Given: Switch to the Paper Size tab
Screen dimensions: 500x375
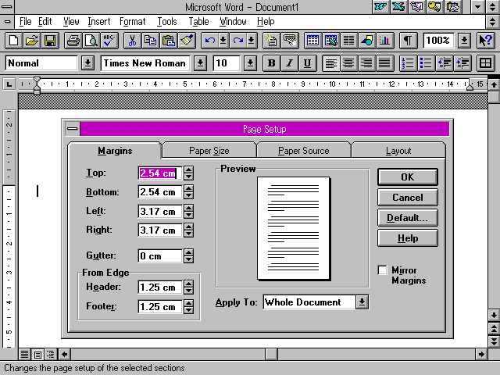Looking at the screenshot, I should pos(209,151).
